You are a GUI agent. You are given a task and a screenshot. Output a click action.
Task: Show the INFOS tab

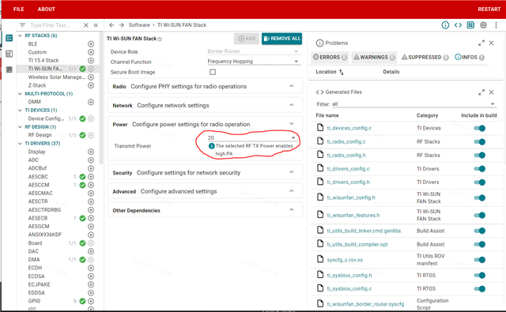point(470,58)
